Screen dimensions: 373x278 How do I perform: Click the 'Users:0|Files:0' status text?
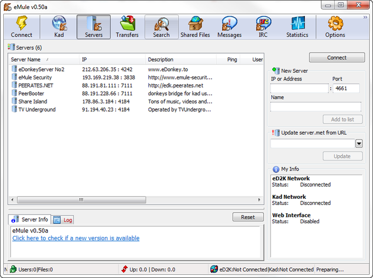(x=36, y=269)
